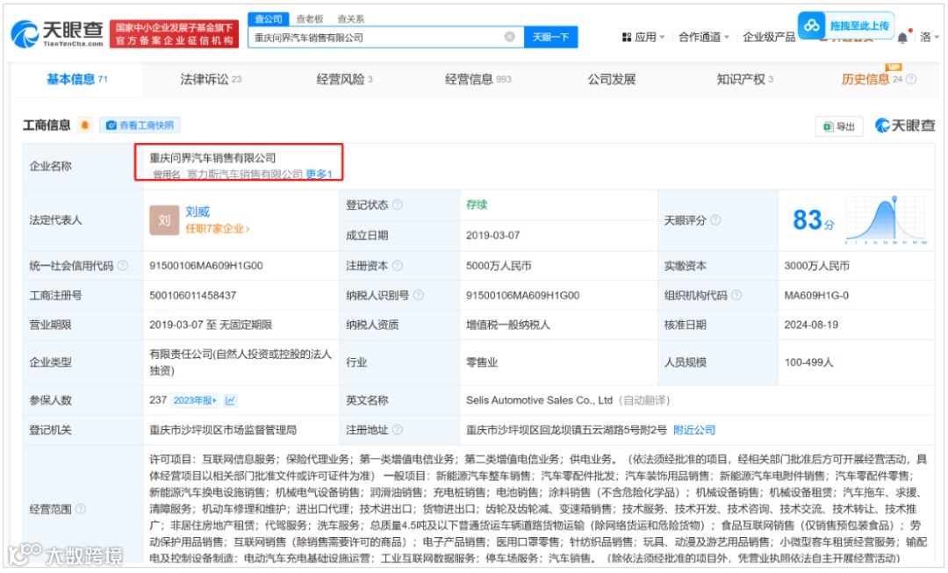Image resolution: width=948 pixels, height=573 pixels.
Task: Open the 附近公司 link
Action: (693, 430)
